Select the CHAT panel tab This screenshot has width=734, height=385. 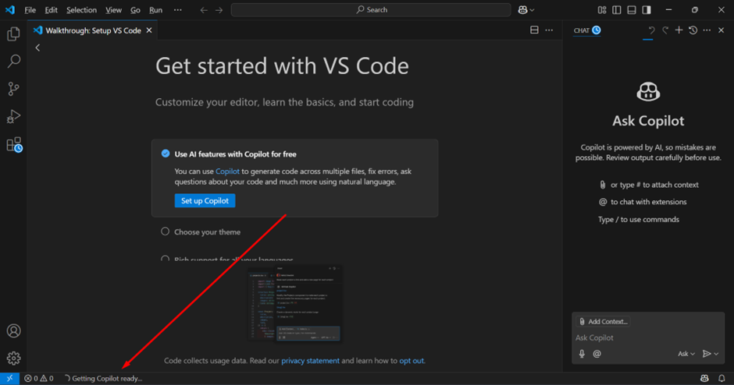coord(587,30)
